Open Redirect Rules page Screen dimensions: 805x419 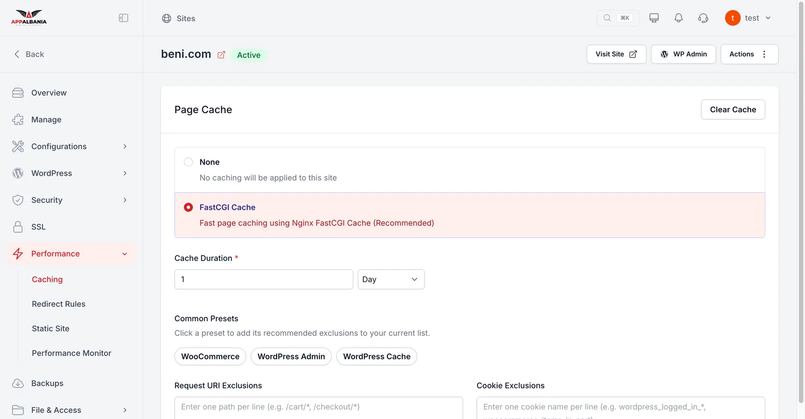(58, 304)
